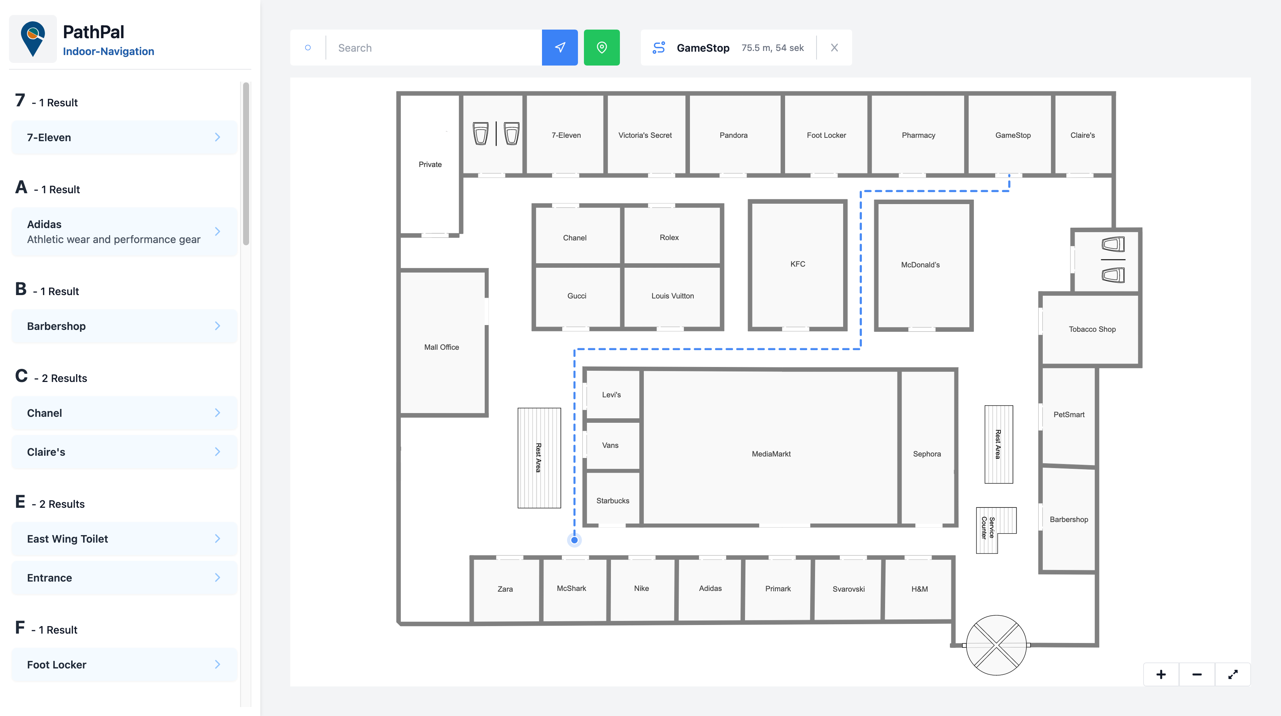Click the blue start position dot on map
Viewport: 1281px width, 716px height.
(574, 540)
